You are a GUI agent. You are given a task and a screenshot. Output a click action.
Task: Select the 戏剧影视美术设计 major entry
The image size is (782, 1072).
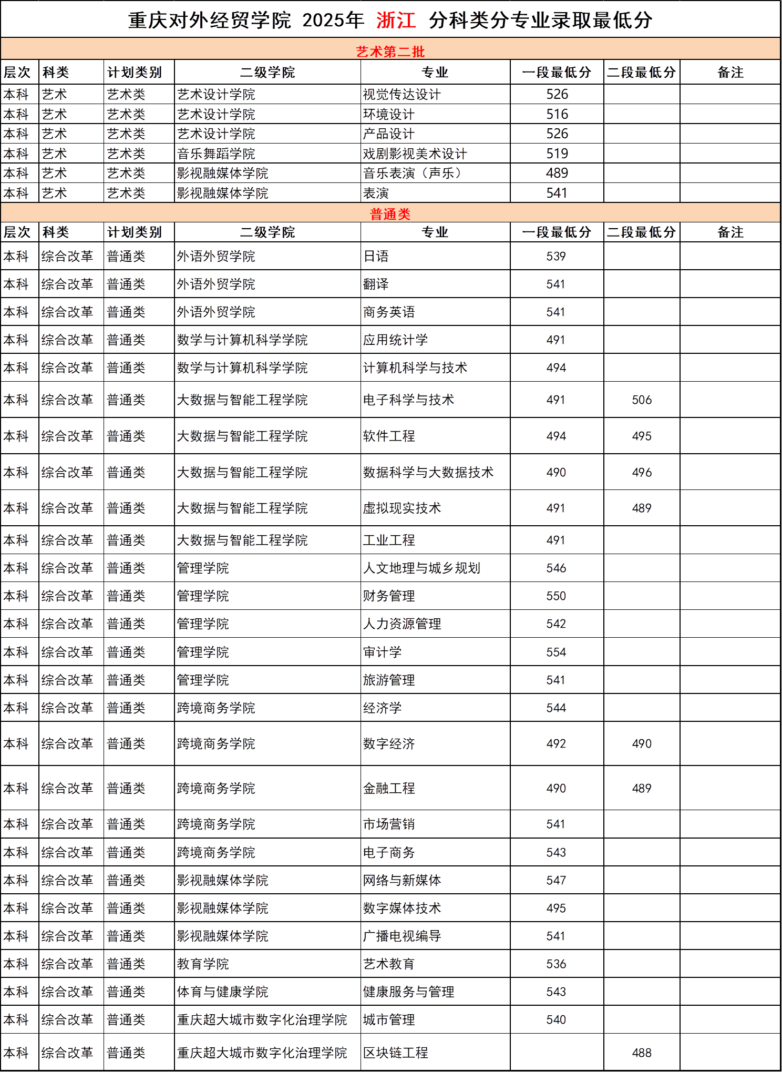point(415,154)
